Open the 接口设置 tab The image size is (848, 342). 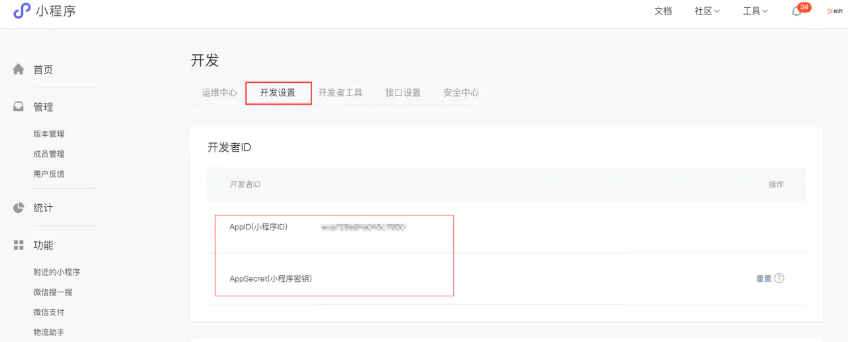pyautogui.click(x=403, y=93)
